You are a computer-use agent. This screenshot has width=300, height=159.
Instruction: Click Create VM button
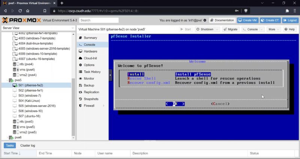click(x=248, y=20)
